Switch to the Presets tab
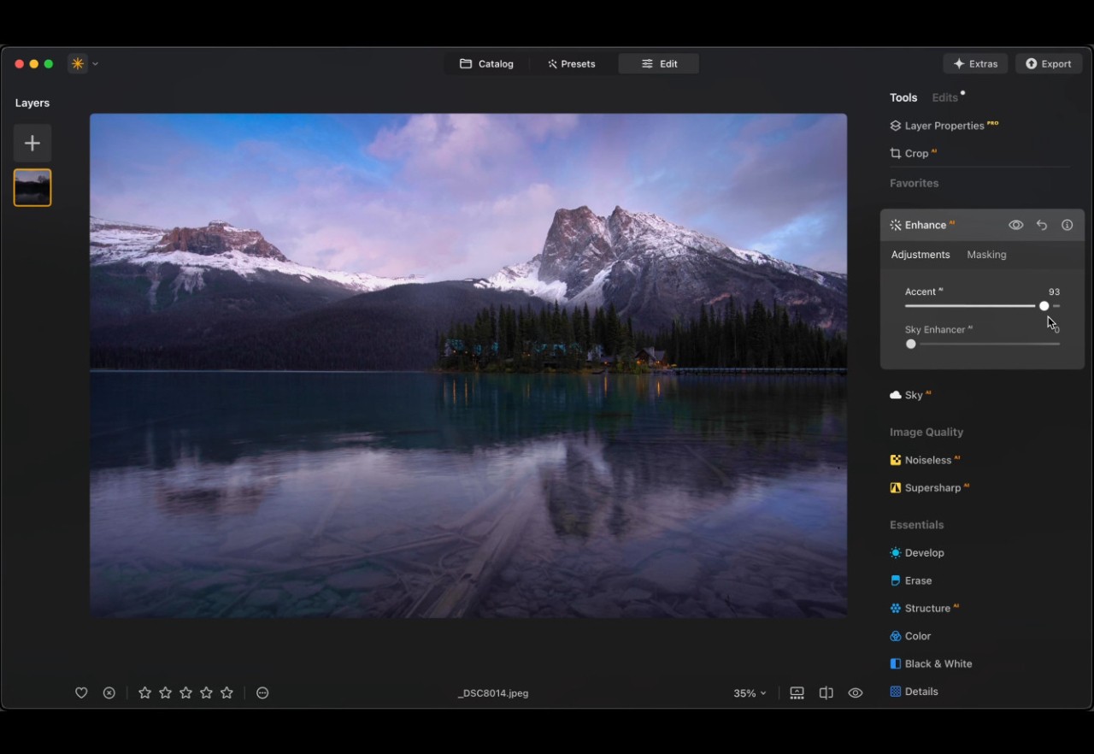The width and height of the screenshot is (1094, 754). click(572, 64)
